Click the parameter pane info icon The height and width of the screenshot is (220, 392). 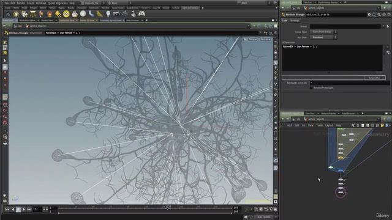pyautogui.click(x=384, y=15)
